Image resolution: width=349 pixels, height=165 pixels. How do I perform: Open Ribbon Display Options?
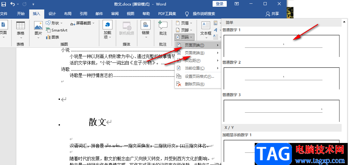click(237, 4)
